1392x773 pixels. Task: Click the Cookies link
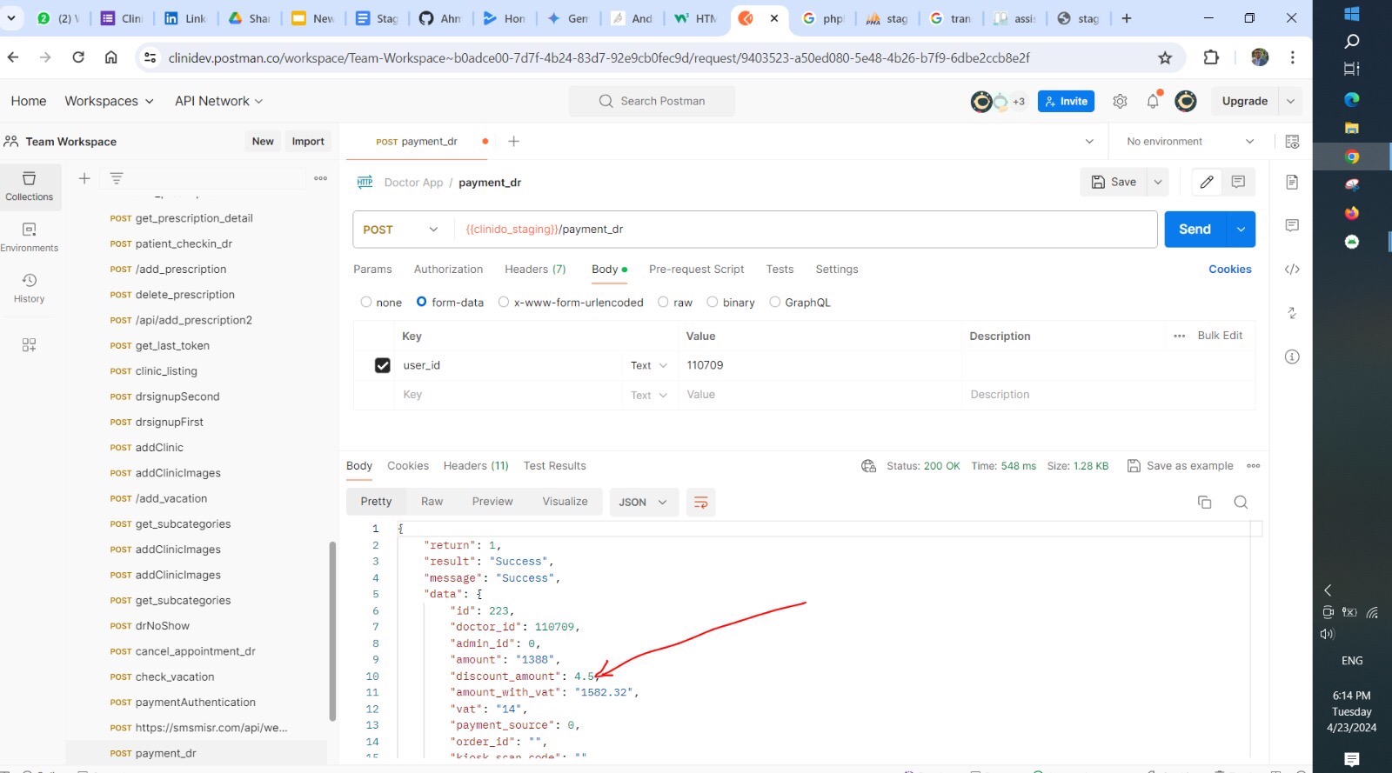[1229, 270]
